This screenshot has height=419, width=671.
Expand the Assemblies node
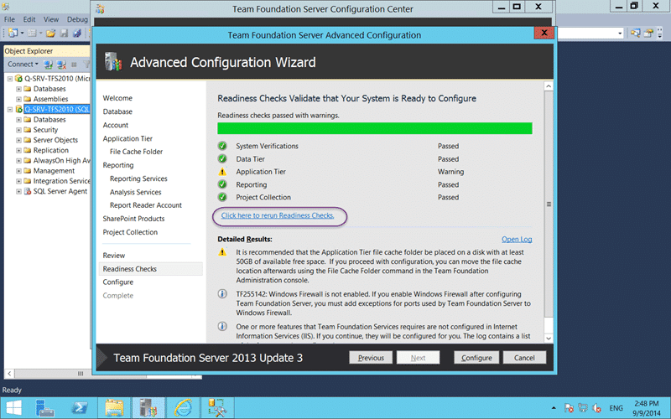[18, 99]
